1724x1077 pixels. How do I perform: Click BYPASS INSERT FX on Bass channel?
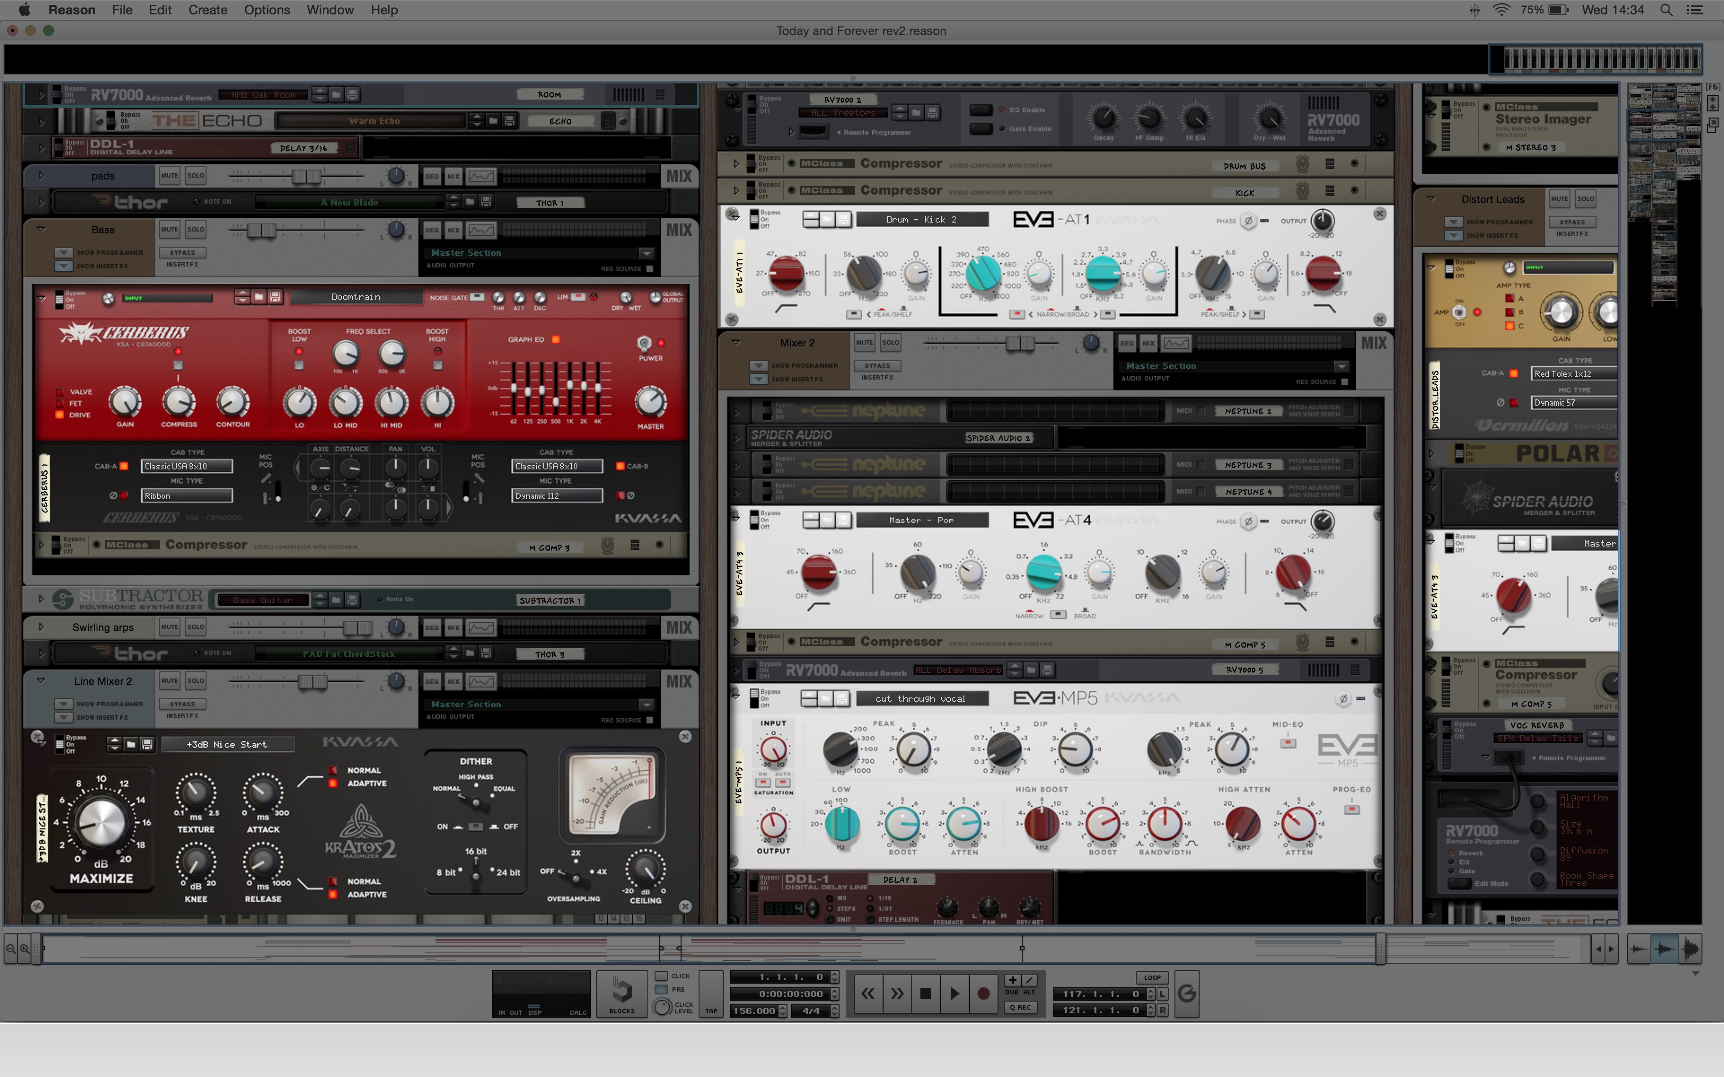[182, 253]
